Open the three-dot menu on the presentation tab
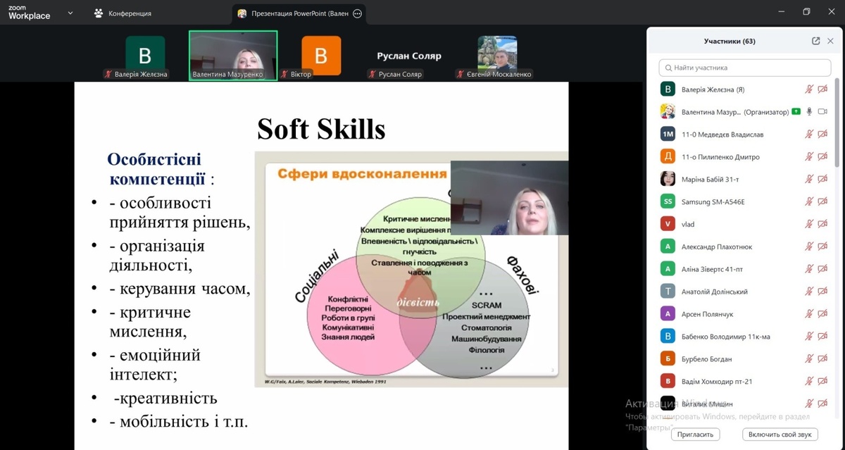 [x=358, y=13]
